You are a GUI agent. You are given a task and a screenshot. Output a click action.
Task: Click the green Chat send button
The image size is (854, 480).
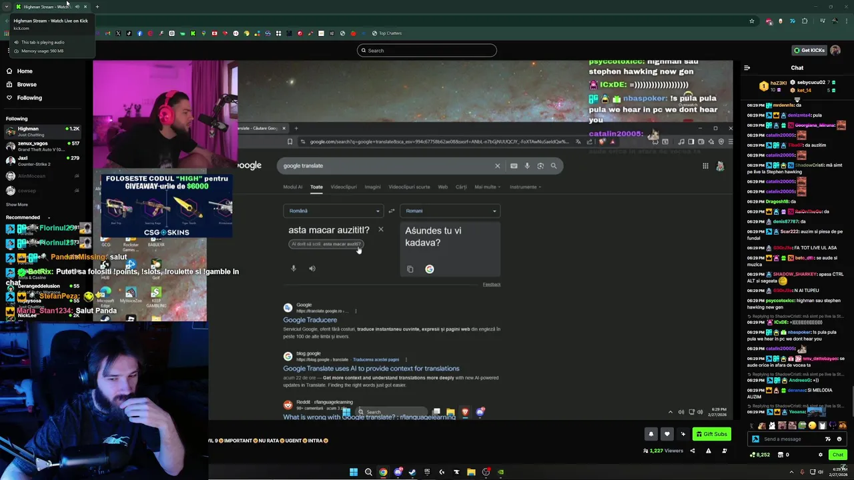point(837,455)
